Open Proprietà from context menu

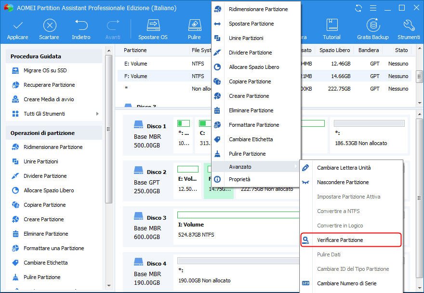click(x=239, y=179)
